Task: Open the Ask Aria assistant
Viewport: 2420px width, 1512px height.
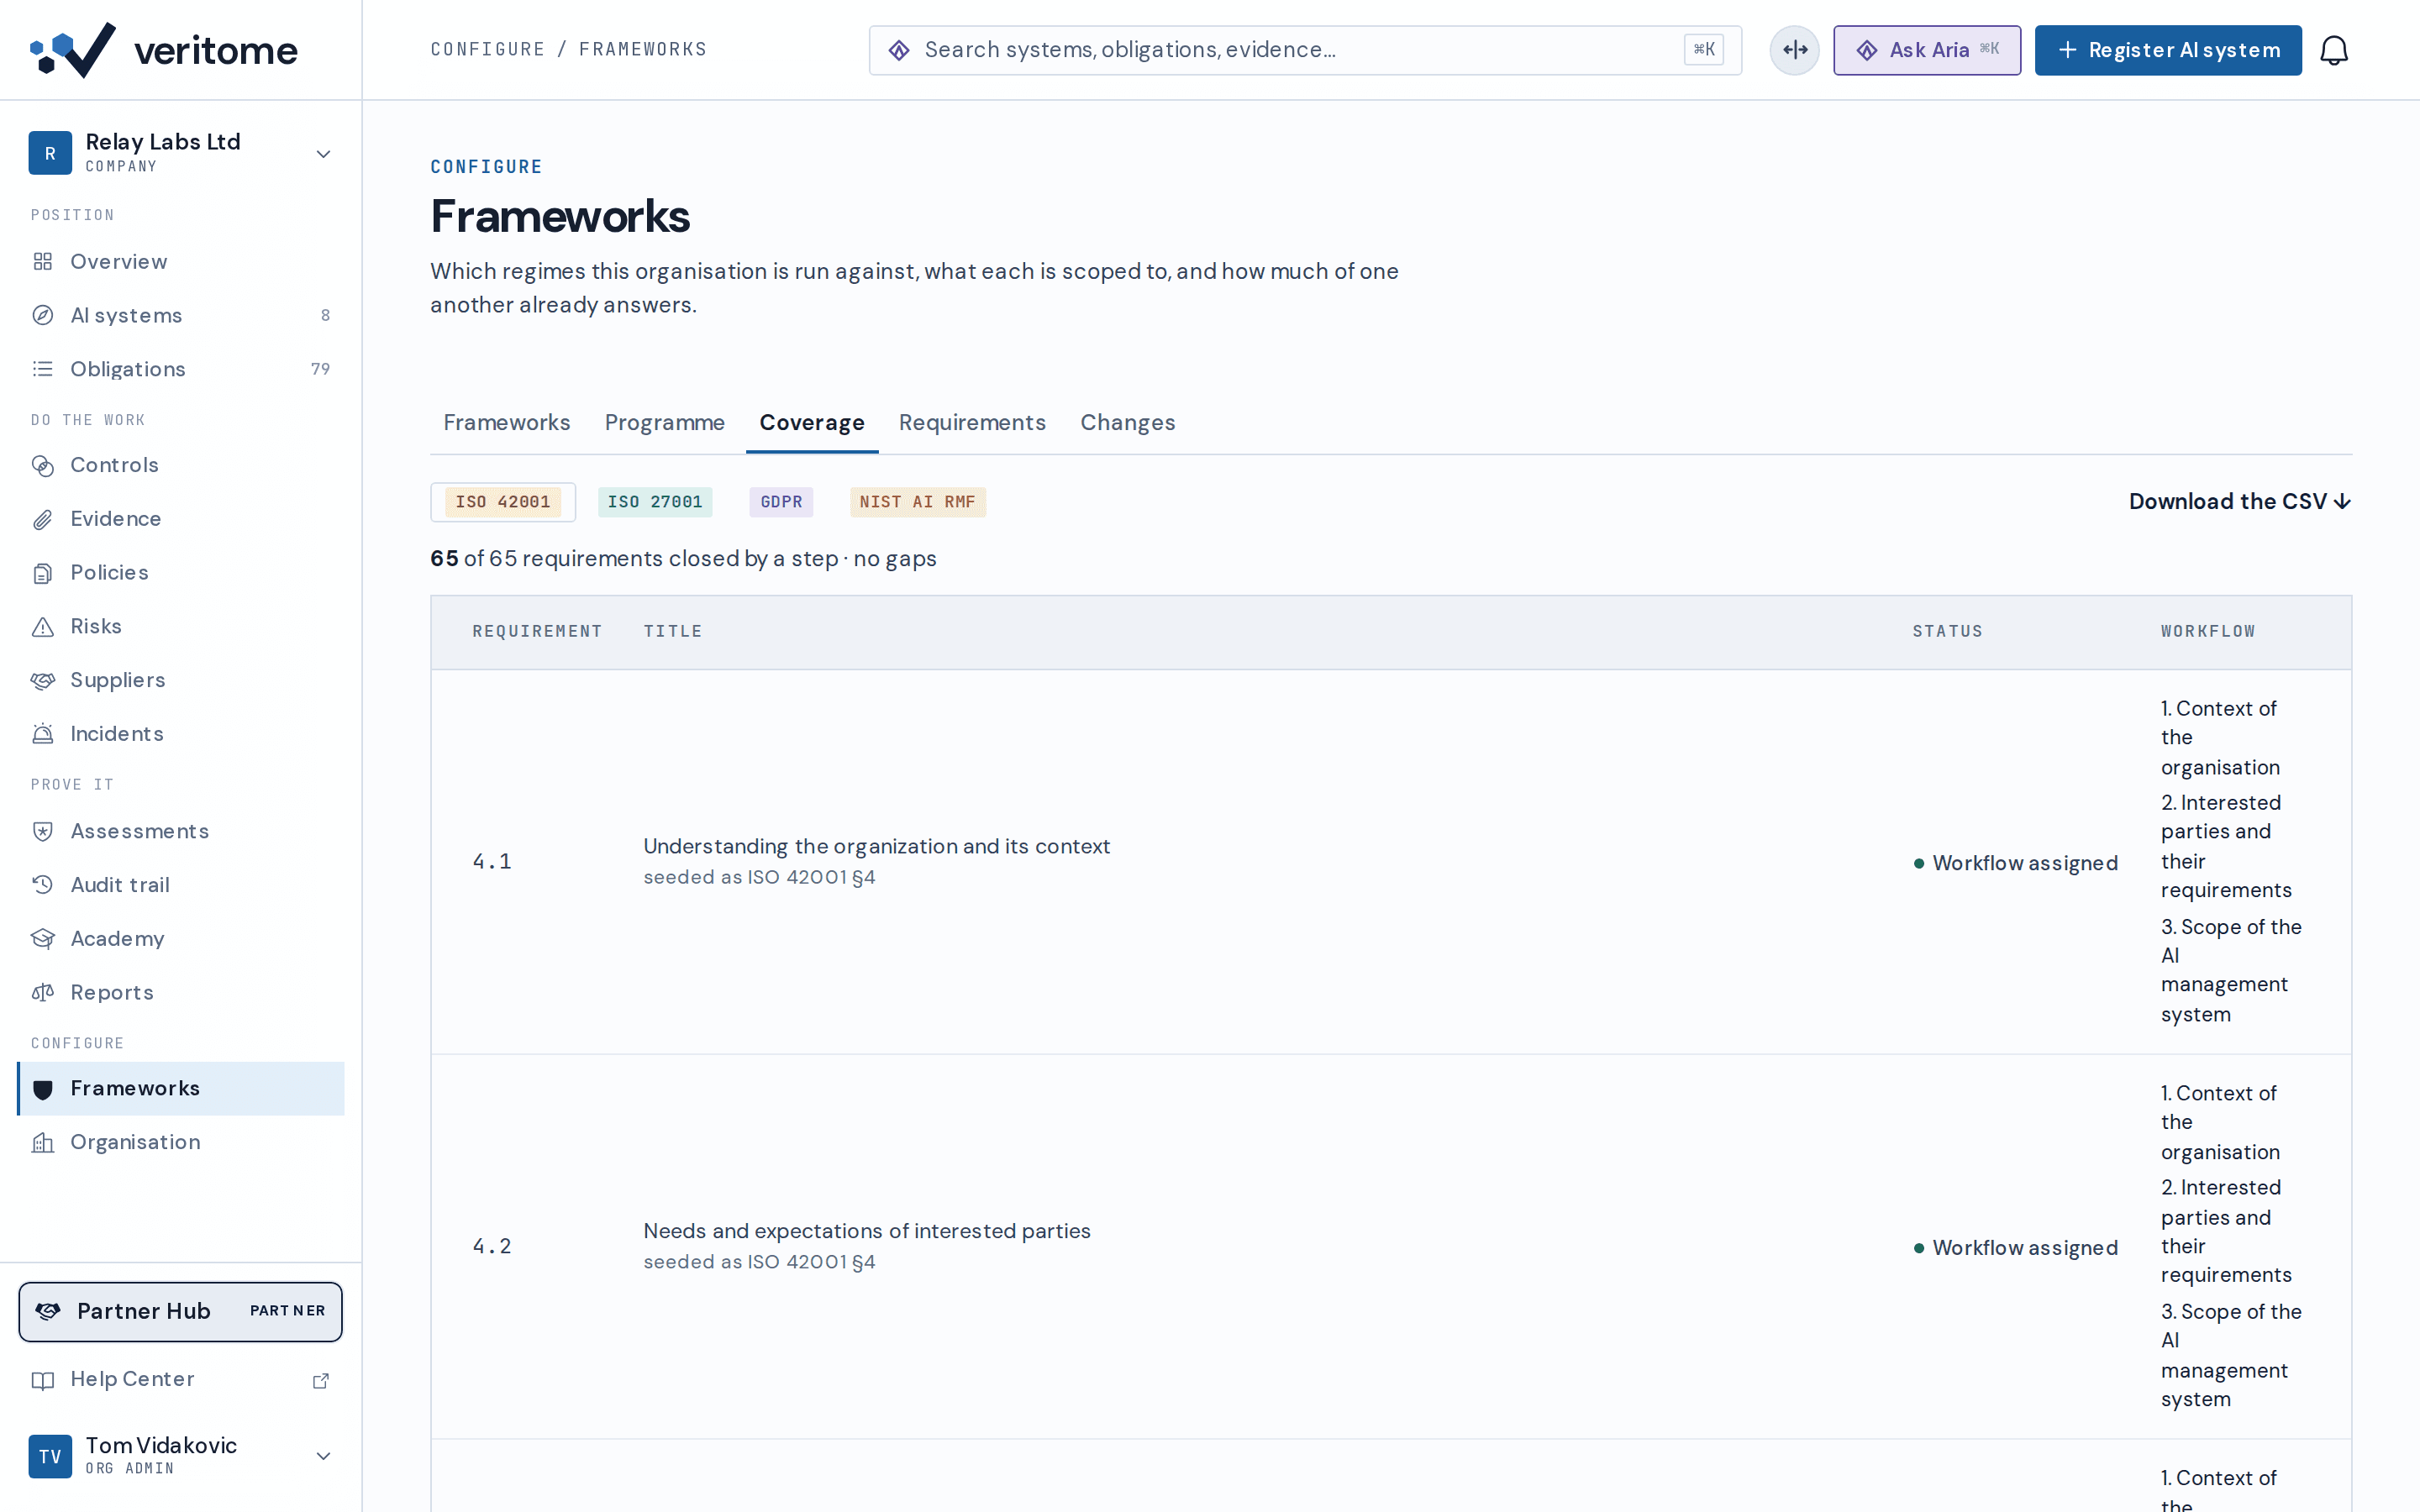Action: click(x=1926, y=50)
